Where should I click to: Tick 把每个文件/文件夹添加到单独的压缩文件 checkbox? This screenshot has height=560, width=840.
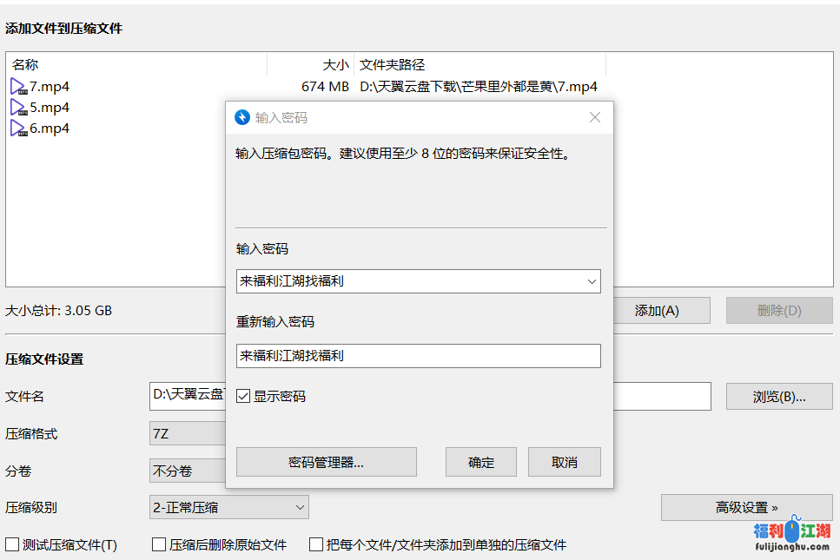click(x=316, y=545)
